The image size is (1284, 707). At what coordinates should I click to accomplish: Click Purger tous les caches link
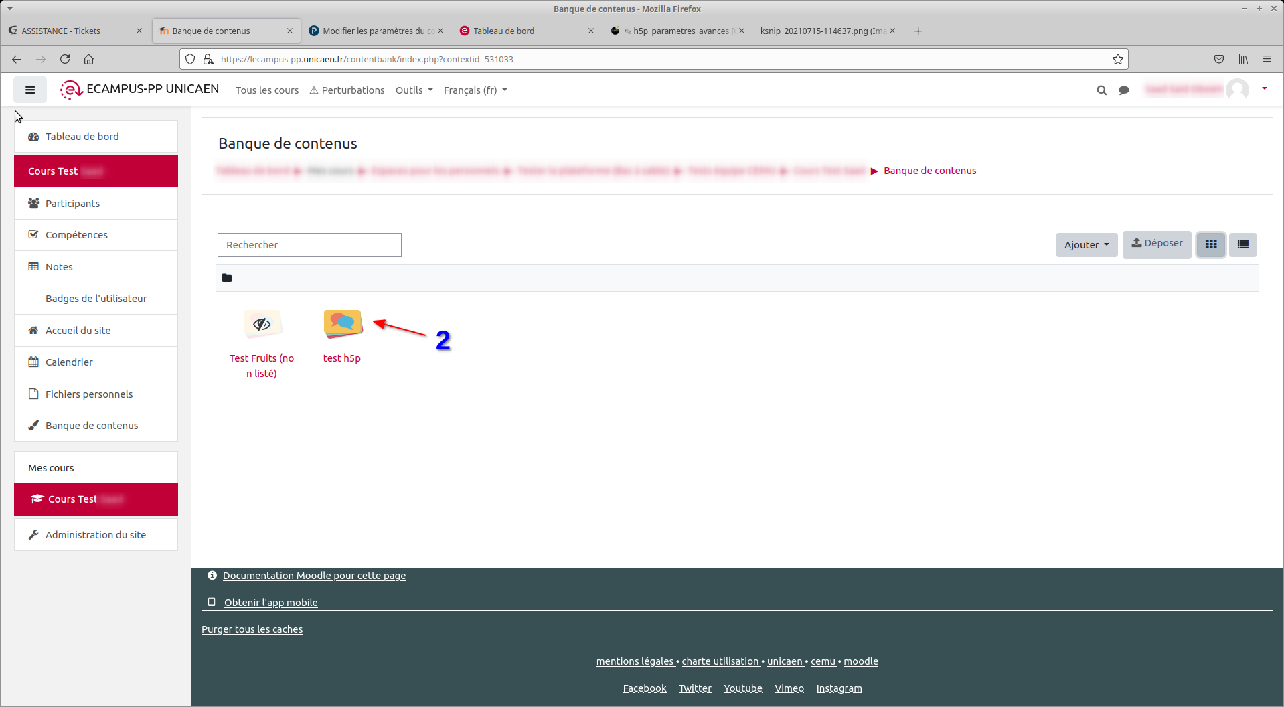coord(252,629)
